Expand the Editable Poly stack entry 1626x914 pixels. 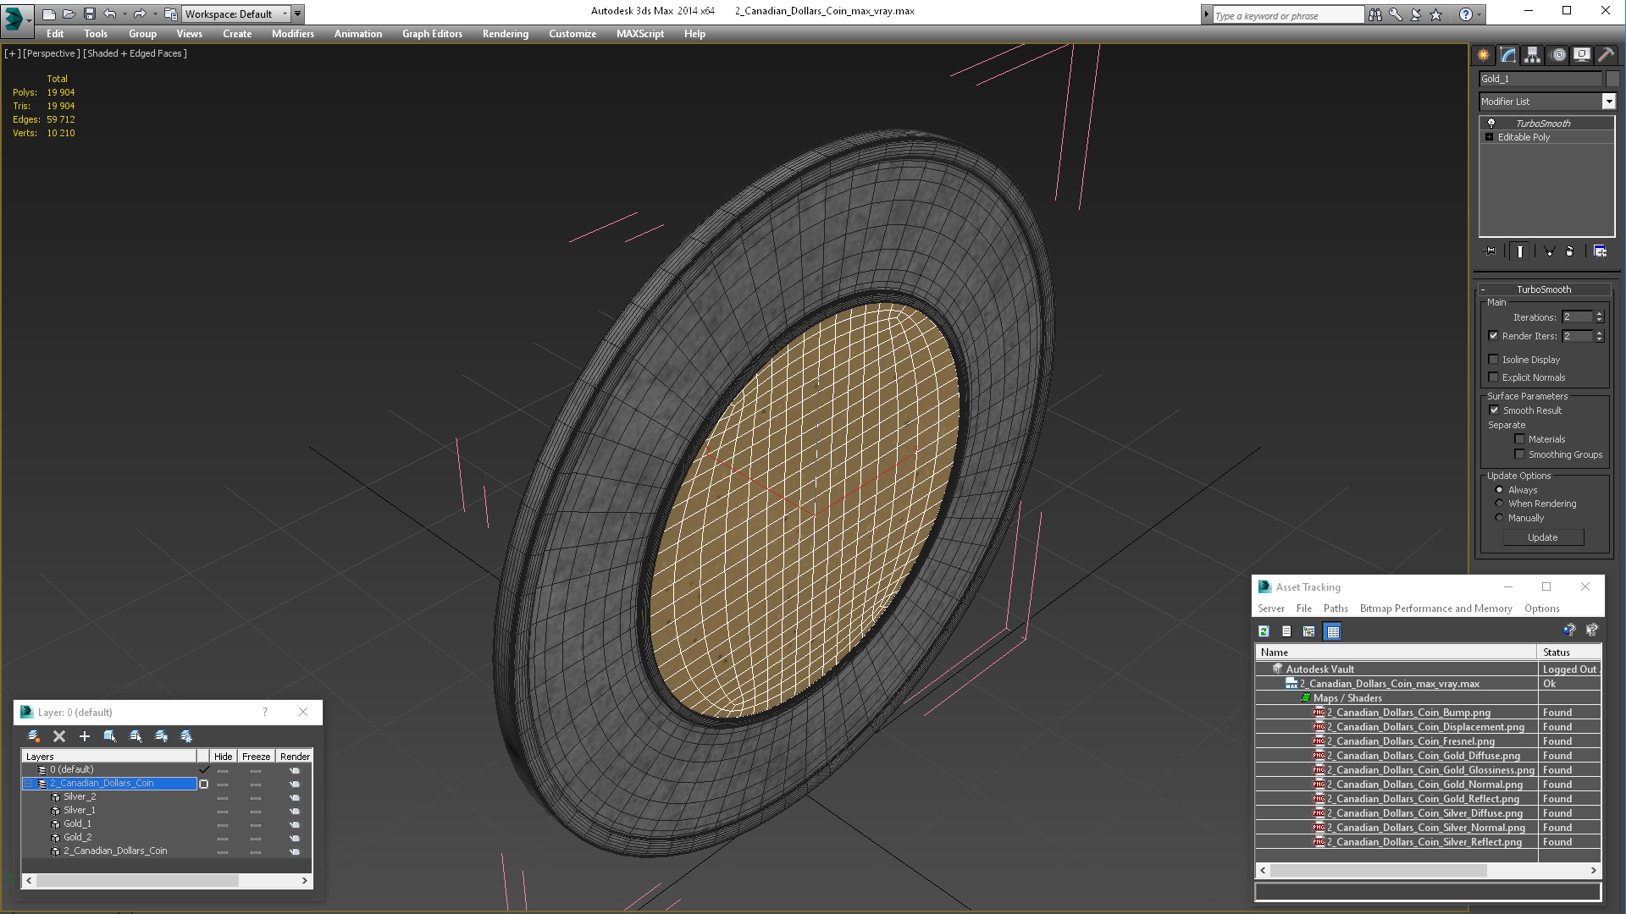point(1489,137)
